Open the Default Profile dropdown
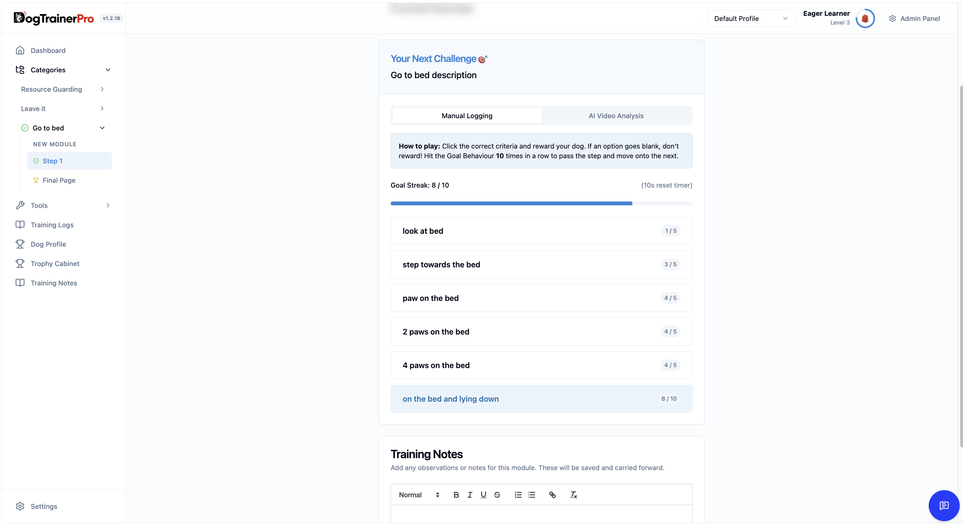 click(x=752, y=19)
